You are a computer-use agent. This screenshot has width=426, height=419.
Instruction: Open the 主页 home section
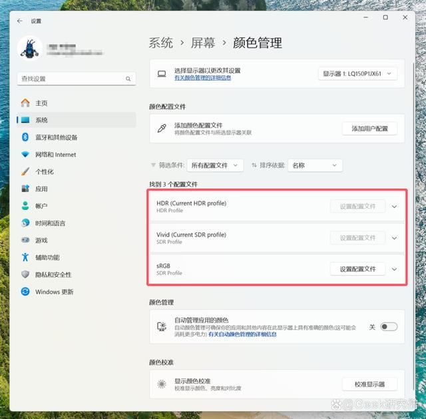41,103
